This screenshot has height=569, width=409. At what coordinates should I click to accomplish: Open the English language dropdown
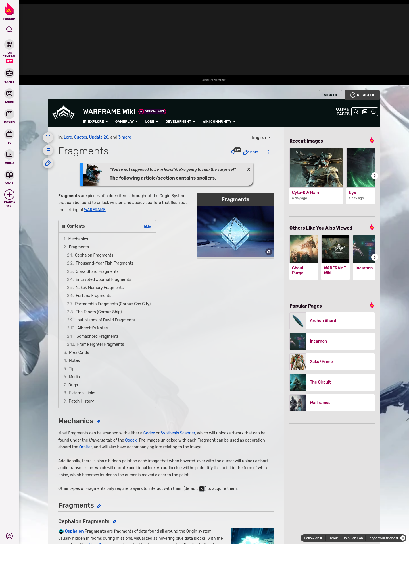(261, 137)
